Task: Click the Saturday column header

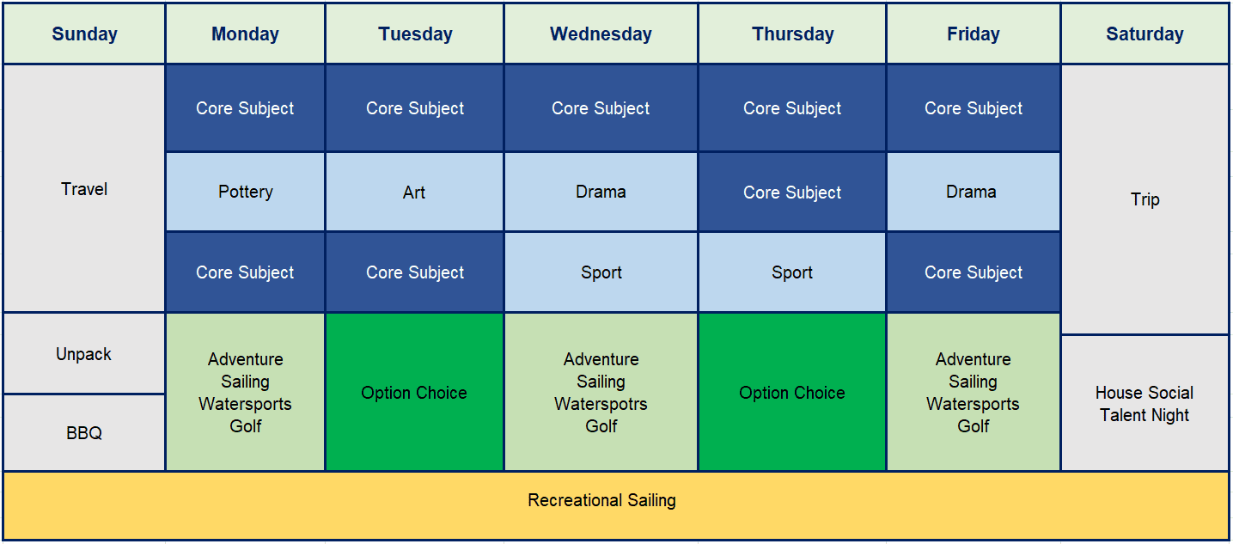Action: tap(1144, 34)
